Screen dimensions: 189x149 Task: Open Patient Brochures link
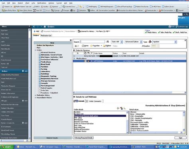coord(141,6)
